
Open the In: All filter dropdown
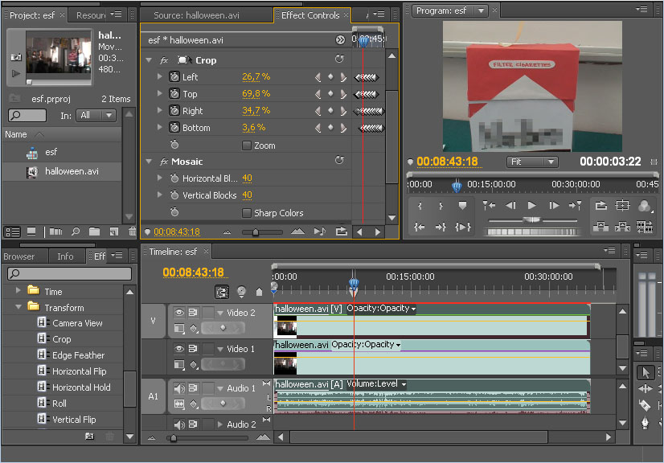[x=96, y=115]
